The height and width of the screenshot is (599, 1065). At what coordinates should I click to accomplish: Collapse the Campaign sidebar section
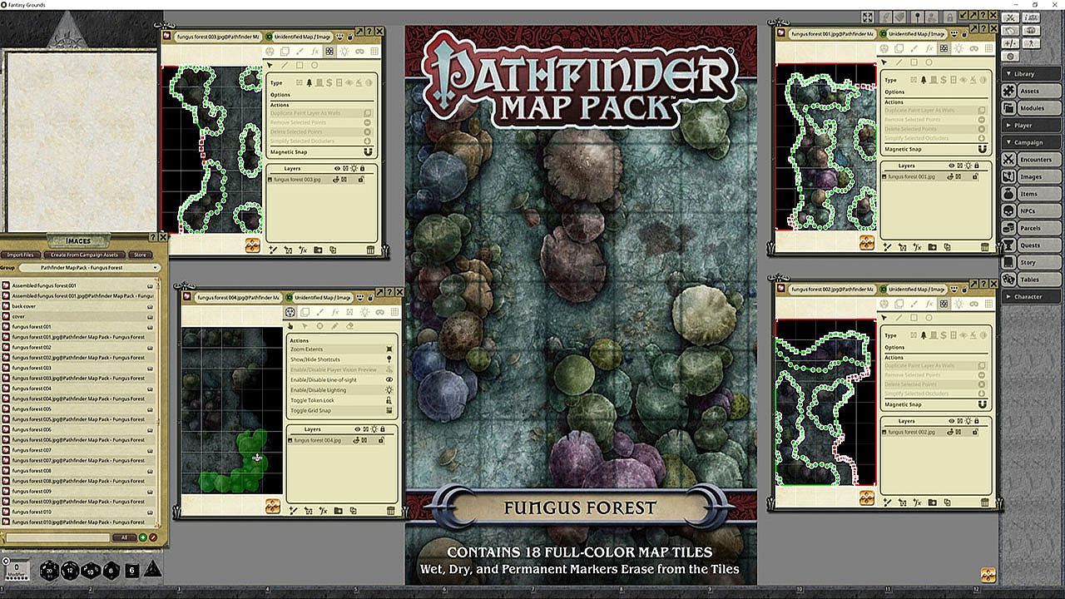pyautogui.click(x=1032, y=142)
